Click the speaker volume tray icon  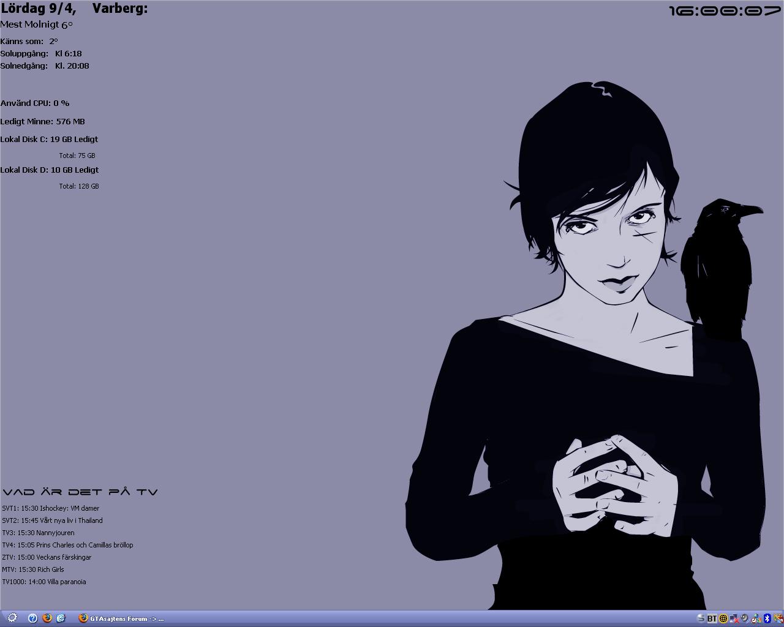pos(744,618)
